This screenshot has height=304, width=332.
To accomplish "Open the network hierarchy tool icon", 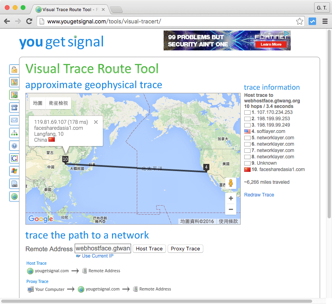I will [14, 133].
